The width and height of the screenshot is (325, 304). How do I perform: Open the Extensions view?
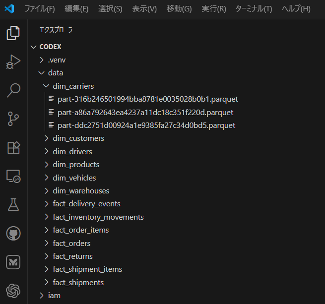[13, 148]
